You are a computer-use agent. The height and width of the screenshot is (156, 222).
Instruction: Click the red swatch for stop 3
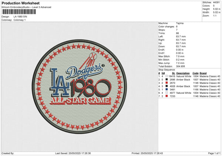(167, 83)
